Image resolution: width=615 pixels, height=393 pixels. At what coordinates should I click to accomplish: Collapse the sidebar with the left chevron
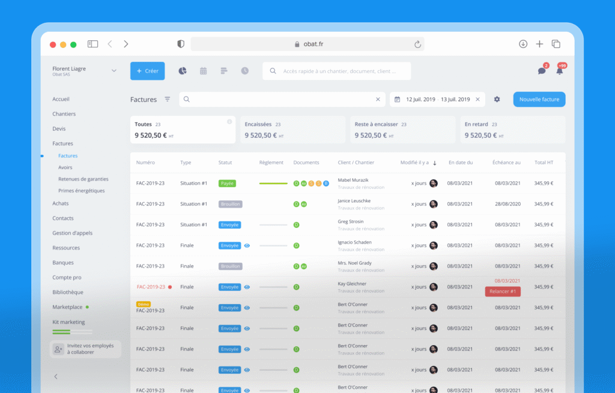click(56, 377)
